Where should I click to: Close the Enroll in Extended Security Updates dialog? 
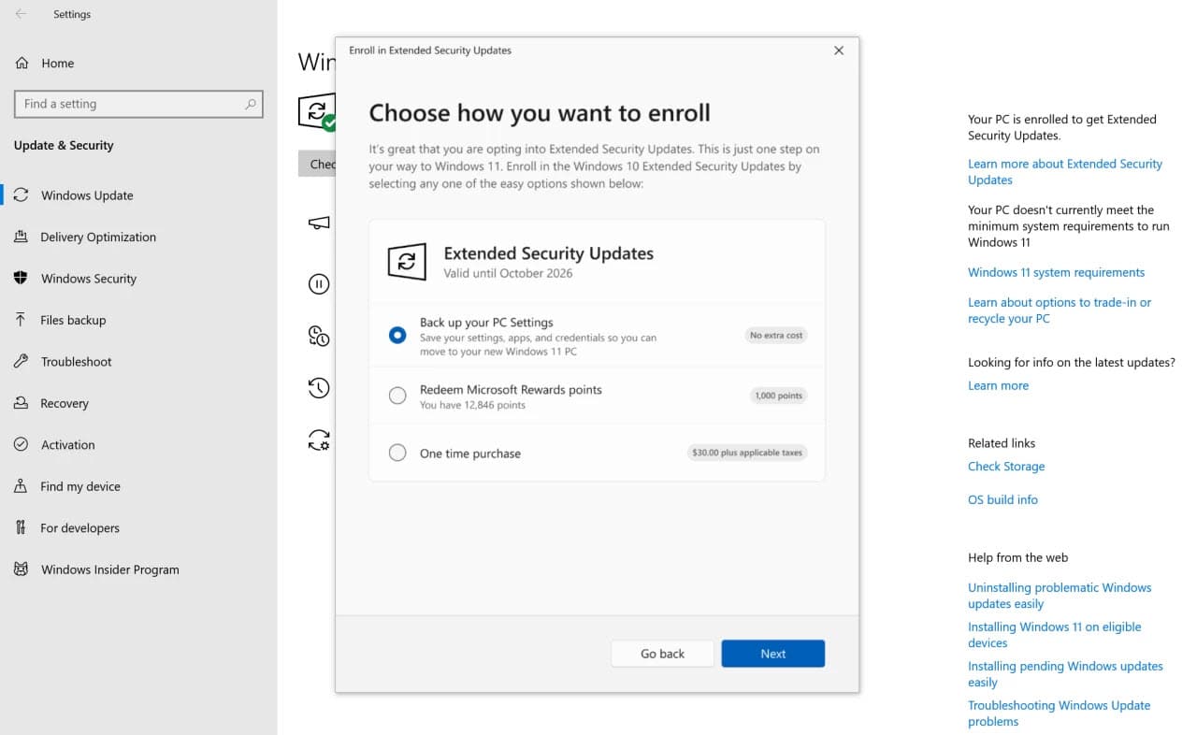tap(839, 50)
